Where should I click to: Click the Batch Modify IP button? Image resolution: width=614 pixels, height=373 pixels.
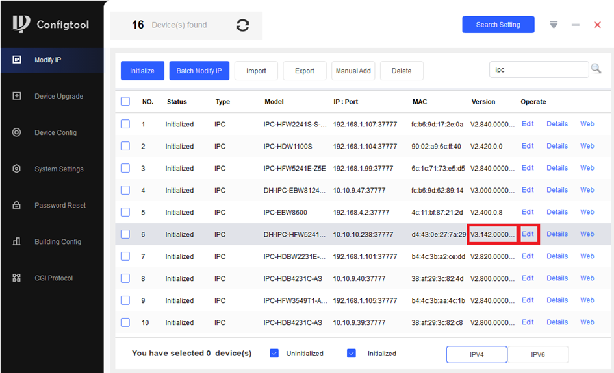click(x=199, y=71)
